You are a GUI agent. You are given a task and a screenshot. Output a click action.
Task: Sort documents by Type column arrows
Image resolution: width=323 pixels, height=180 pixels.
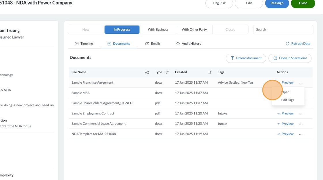click(167, 72)
